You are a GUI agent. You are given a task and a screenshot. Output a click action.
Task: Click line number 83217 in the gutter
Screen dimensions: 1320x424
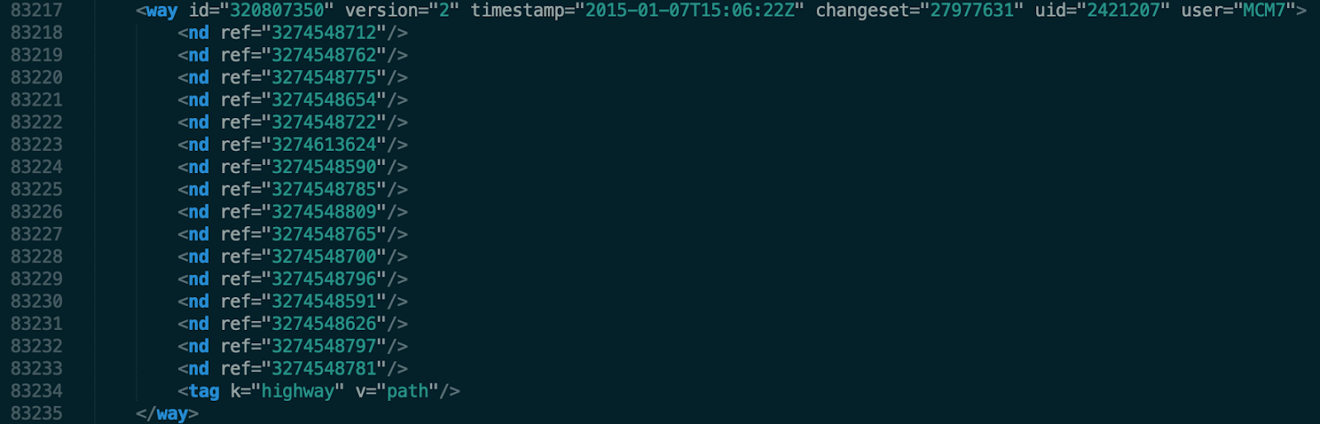(x=36, y=11)
